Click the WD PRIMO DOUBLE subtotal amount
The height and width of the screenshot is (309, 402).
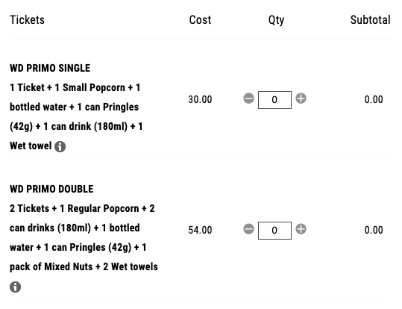coord(374,230)
